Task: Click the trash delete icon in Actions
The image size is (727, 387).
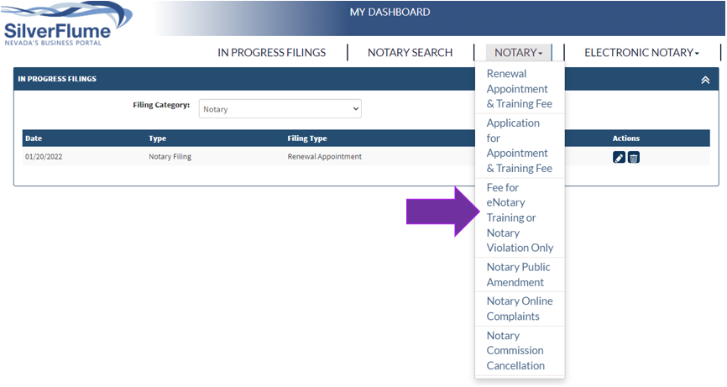Action: click(634, 157)
